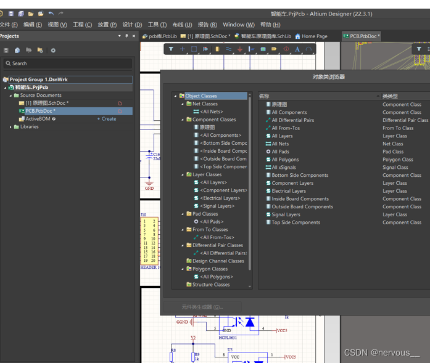Click the 元件类生成器 button
Viewport: 430px width, 363px height.
coord(201,307)
